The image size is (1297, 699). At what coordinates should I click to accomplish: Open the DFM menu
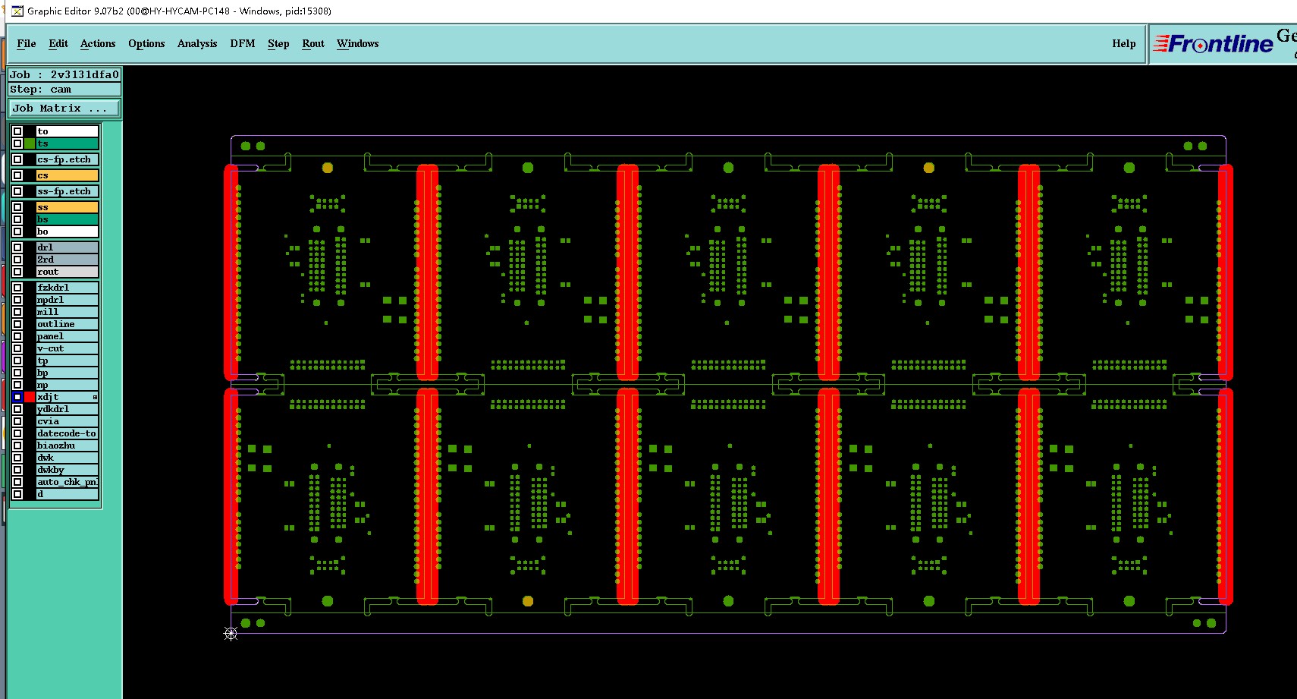[243, 43]
